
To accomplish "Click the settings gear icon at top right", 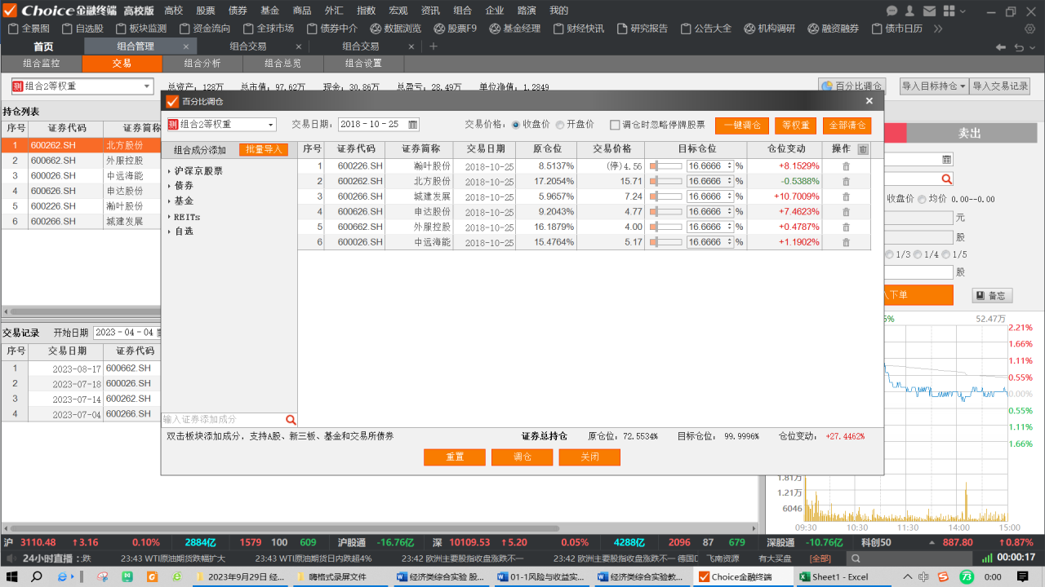I will pos(1029,29).
